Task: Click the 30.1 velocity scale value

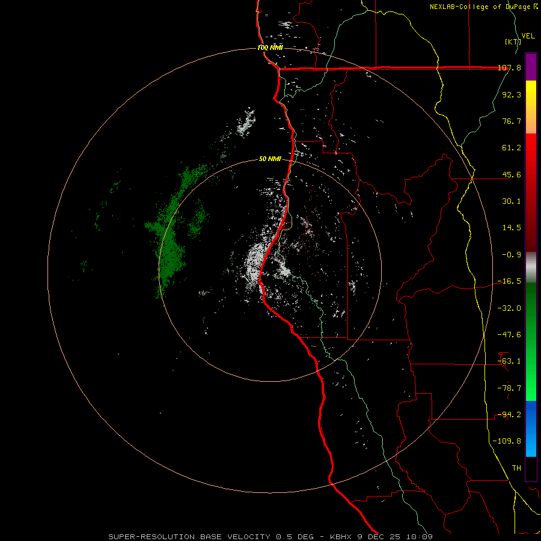Action: click(512, 201)
